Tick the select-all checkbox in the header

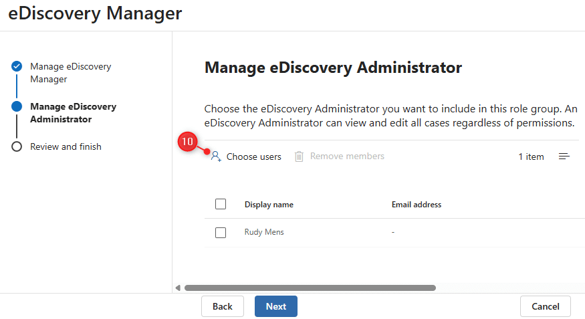tap(221, 205)
